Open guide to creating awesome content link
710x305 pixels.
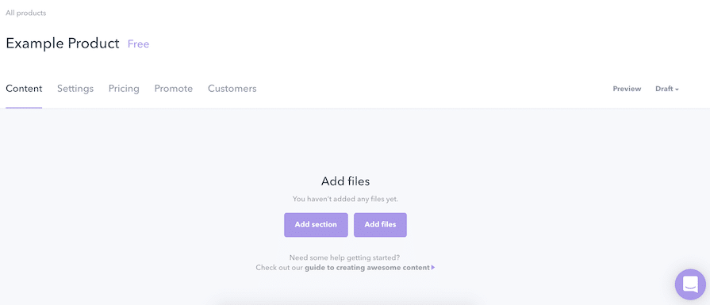[x=367, y=268]
